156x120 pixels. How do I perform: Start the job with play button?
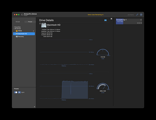(x=141, y=15)
